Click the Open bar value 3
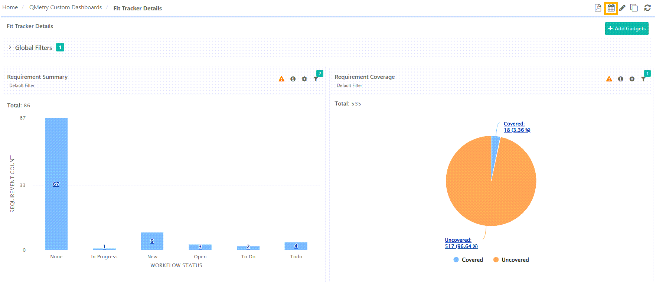This screenshot has width=656, height=282. tap(200, 246)
